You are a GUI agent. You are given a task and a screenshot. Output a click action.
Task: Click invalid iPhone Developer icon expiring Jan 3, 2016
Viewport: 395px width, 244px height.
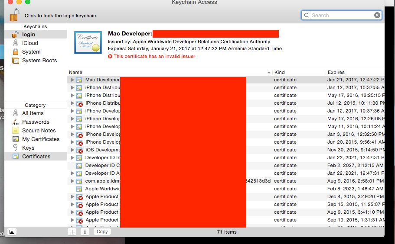(79, 135)
